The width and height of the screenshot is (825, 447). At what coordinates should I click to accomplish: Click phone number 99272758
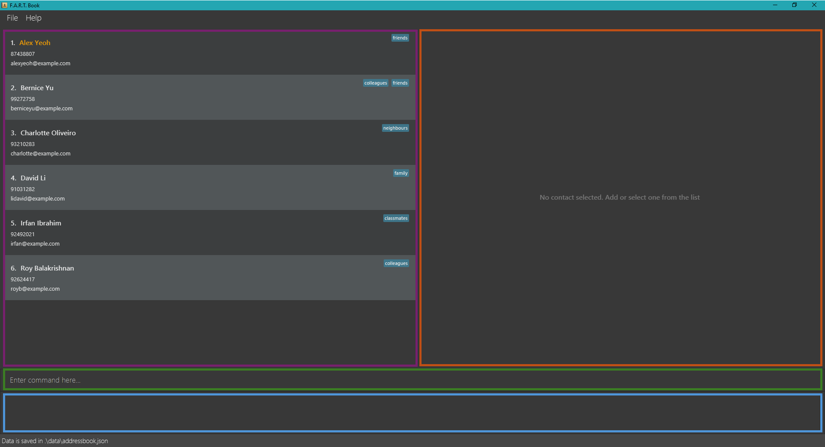23,99
